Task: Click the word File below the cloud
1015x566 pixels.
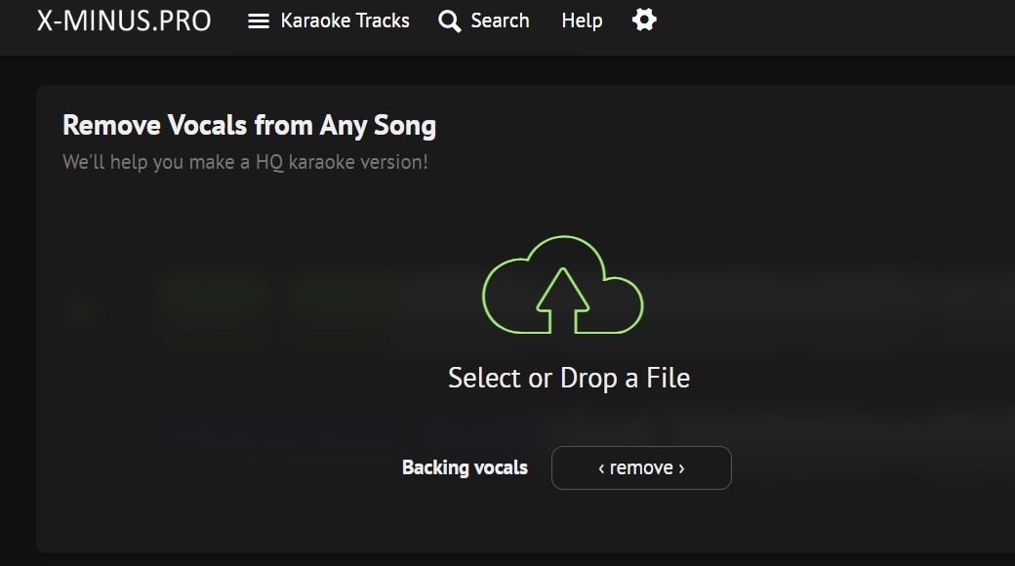Action: click(x=668, y=378)
